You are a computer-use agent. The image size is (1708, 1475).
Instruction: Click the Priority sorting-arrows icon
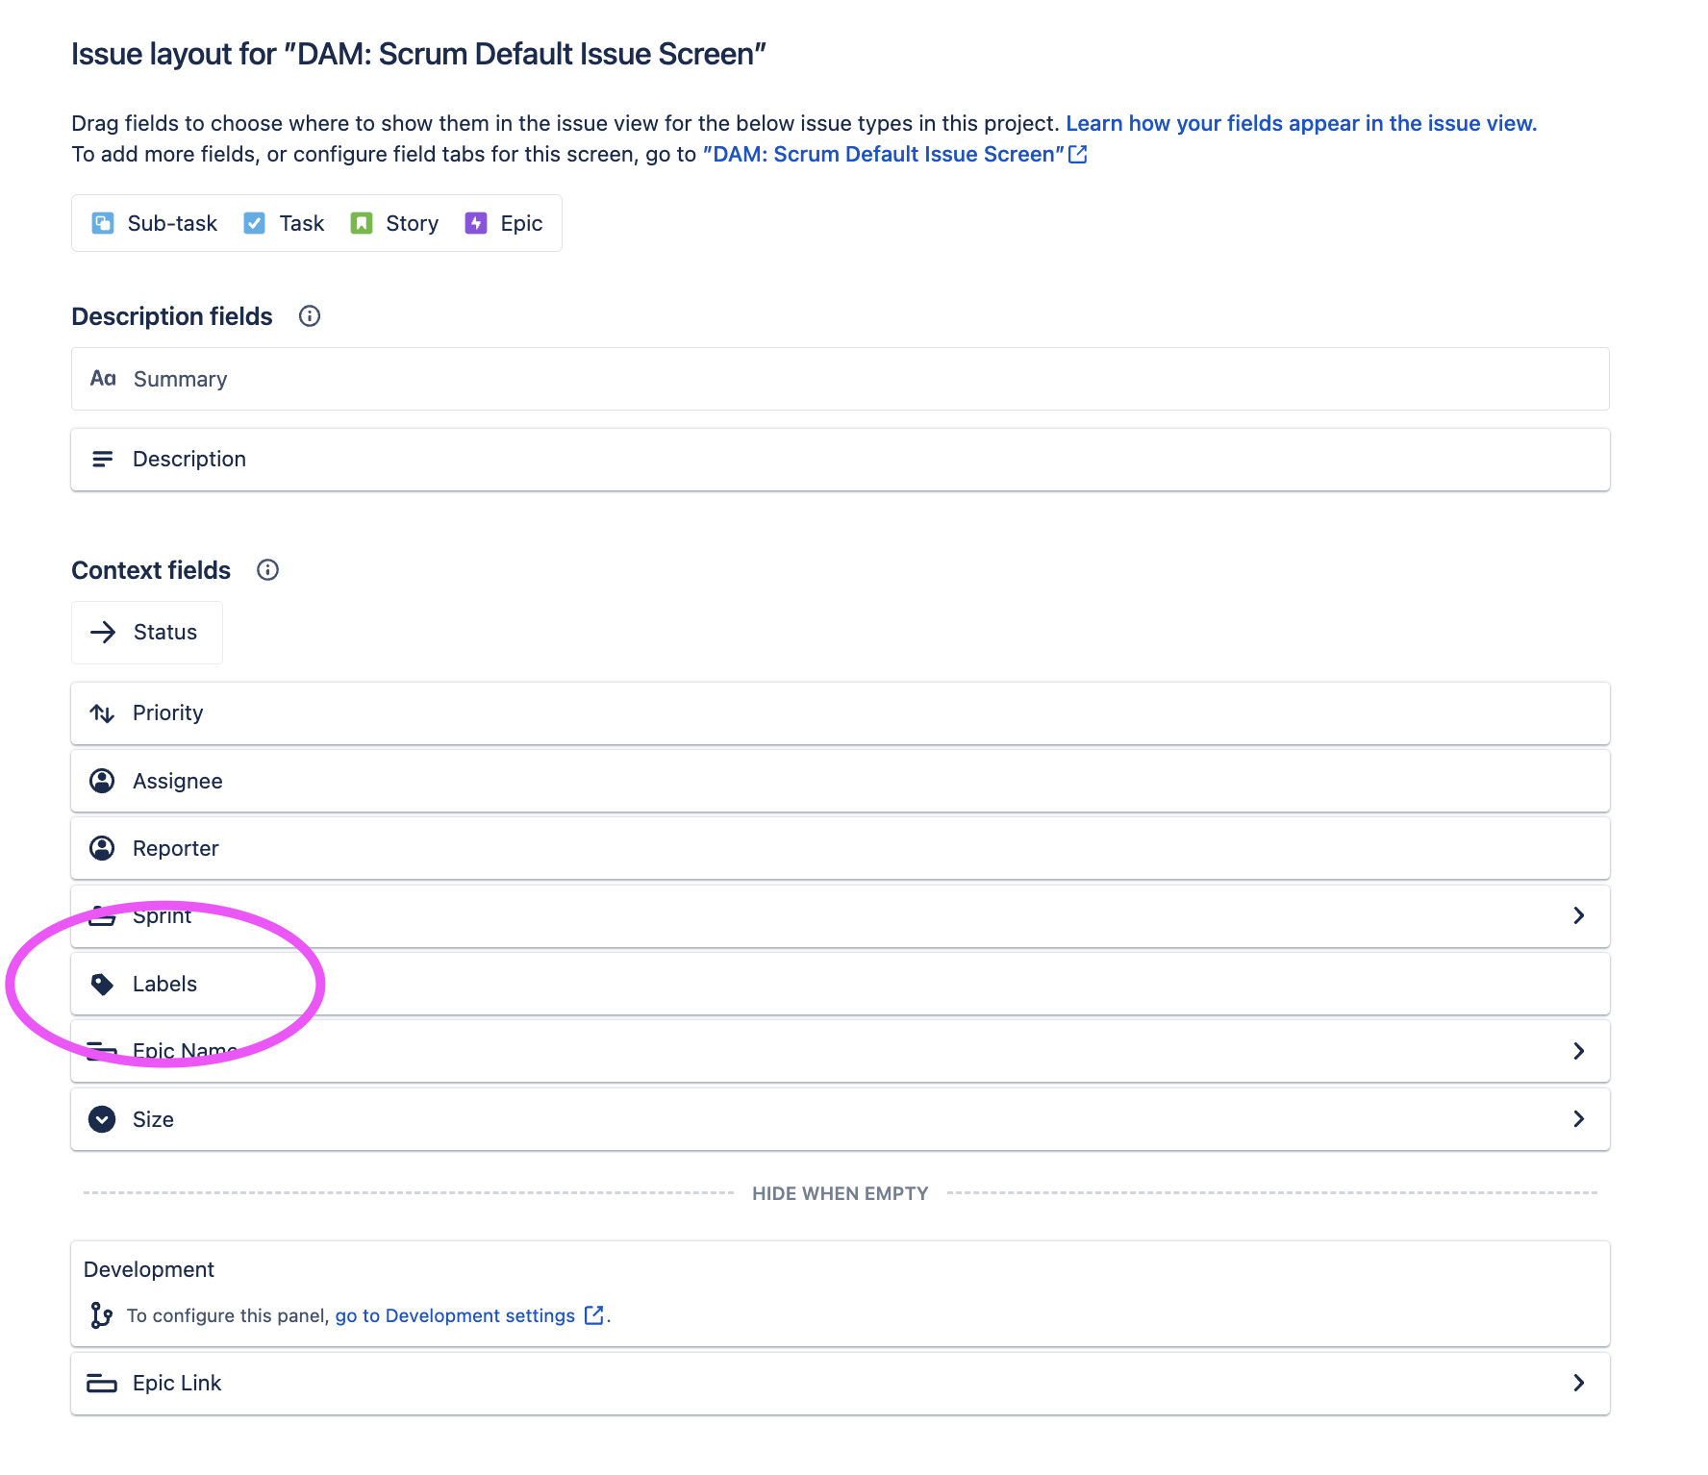102,712
